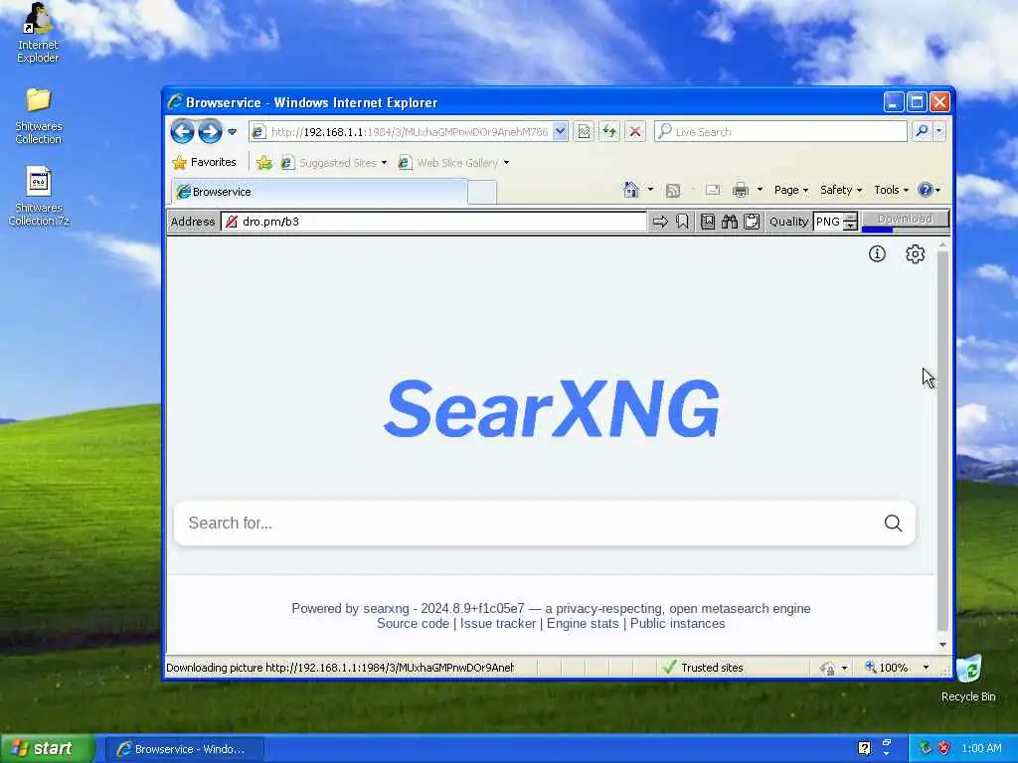Open the Issue tracker link
The width and height of the screenshot is (1018, 763).
[498, 624]
